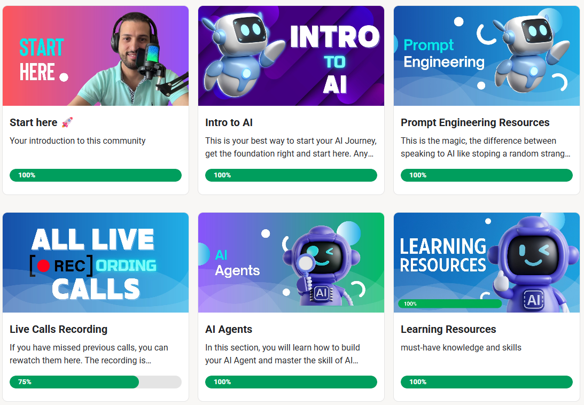Viewport: 584px width, 405px height.
Task: Select the Prompt Engineering Resources title
Action: (475, 122)
